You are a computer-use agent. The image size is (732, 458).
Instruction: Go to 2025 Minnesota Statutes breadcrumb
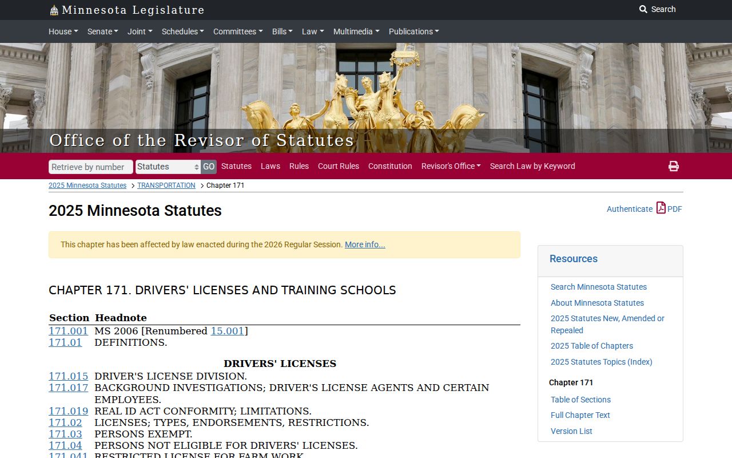[x=87, y=185]
